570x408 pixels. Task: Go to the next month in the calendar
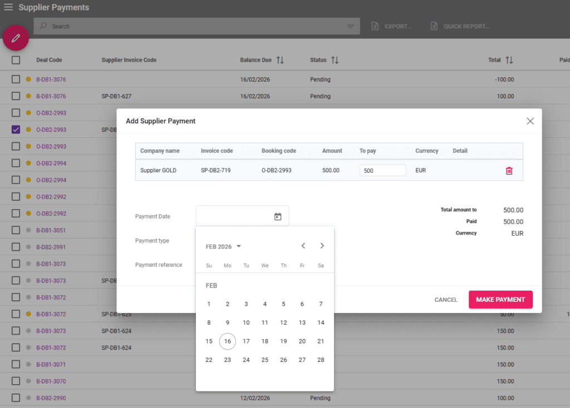[322, 245]
